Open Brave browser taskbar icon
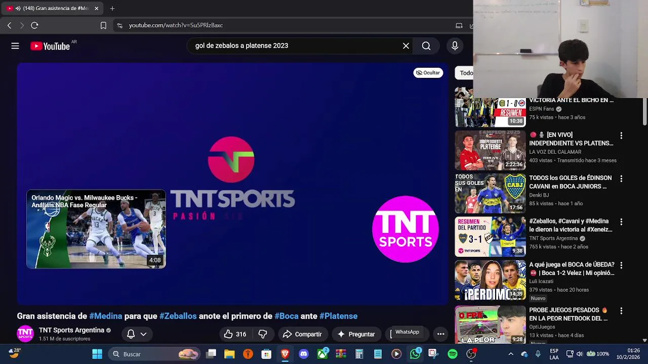The width and height of the screenshot is (648, 364). pos(285,354)
